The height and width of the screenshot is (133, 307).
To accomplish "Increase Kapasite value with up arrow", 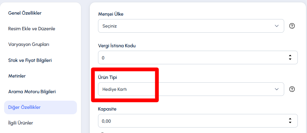I will tap(290, 119).
